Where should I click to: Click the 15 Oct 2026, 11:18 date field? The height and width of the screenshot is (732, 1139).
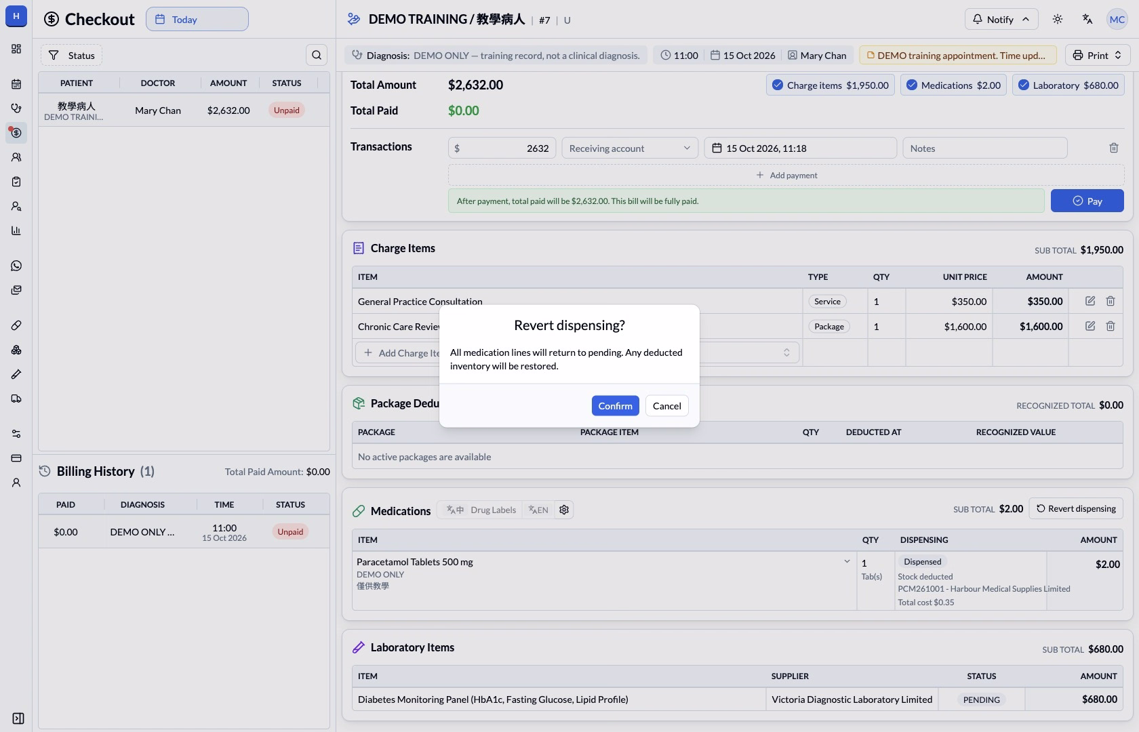click(x=801, y=148)
